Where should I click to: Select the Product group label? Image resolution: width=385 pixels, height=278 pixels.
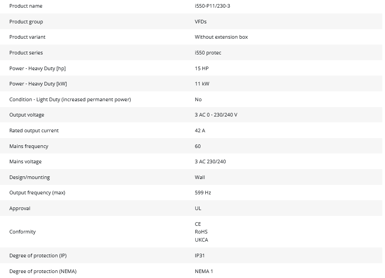pyautogui.click(x=26, y=22)
